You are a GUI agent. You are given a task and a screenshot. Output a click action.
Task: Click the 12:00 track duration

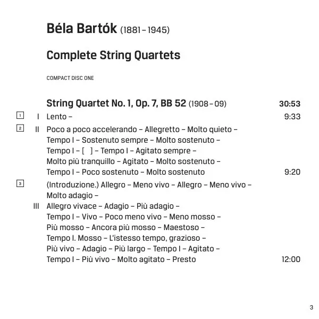point(291,259)
